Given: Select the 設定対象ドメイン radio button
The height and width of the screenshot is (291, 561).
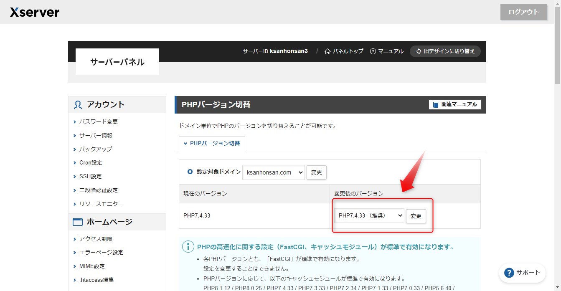Looking at the screenshot, I should click(x=190, y=172).
